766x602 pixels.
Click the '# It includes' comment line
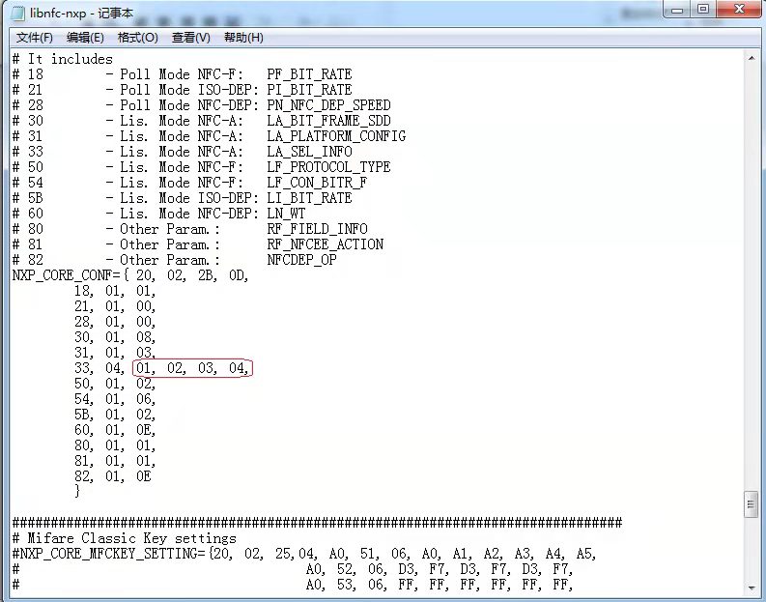coord(63,59)
